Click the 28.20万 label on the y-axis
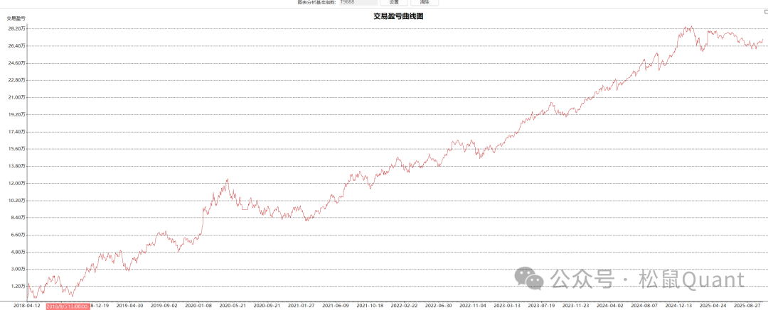Viewport: 768px width, 310px height. 17,28
